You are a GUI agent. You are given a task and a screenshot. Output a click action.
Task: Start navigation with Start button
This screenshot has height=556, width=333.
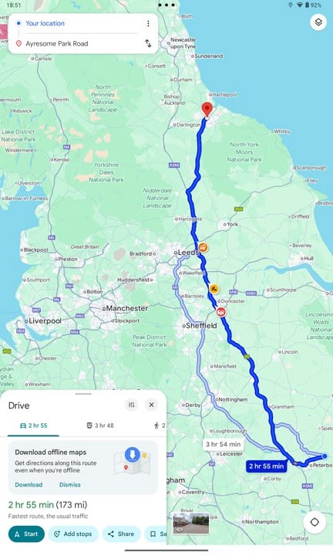coord(26,534)
